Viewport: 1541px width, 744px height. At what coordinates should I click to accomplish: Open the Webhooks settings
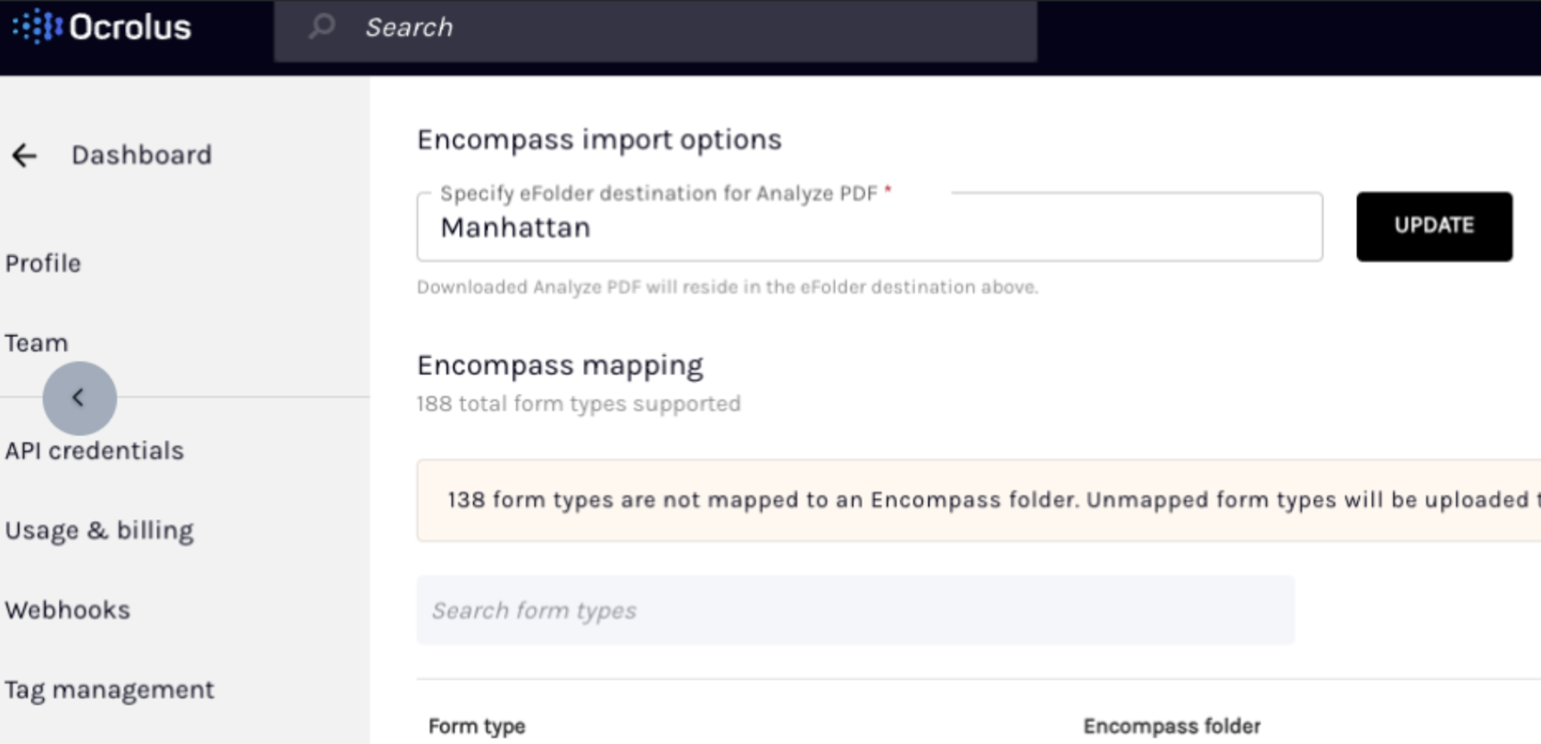click(68, 610)
